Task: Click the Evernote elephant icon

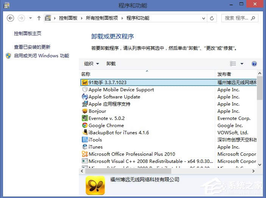Action: (x=84, y=118)
